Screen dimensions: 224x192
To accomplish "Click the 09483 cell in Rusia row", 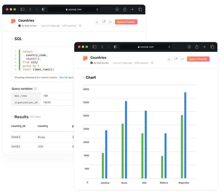I will 16,137.
